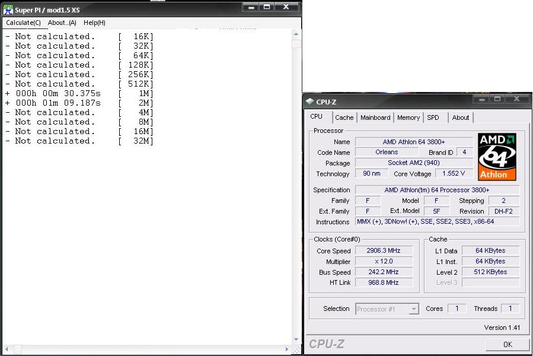Maximize the Super PI window
533x356 pixels.
click(x=267, y=7)
